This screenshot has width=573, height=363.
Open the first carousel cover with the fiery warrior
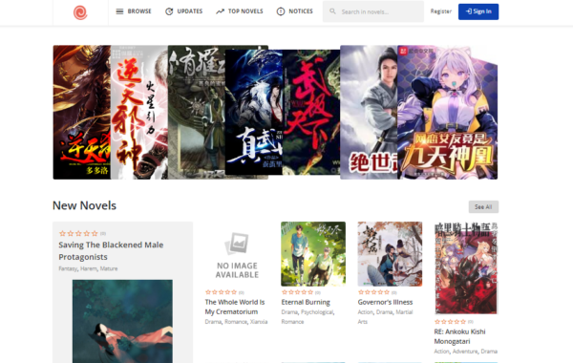click(82, 112)
